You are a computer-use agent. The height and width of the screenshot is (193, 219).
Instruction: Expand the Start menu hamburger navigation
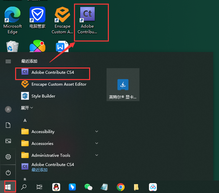coord(8,61)
